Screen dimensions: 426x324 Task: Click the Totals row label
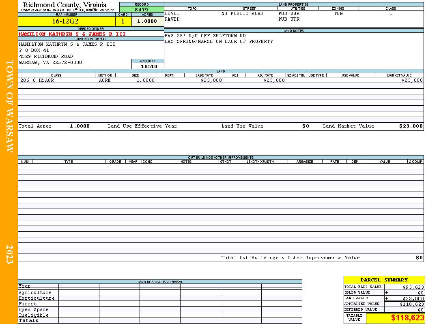pos(28,320)
